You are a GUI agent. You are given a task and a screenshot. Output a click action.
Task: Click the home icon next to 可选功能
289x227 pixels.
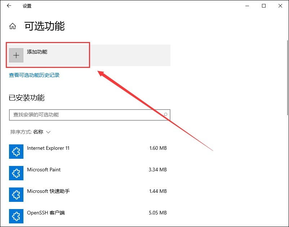coord(13,26)
